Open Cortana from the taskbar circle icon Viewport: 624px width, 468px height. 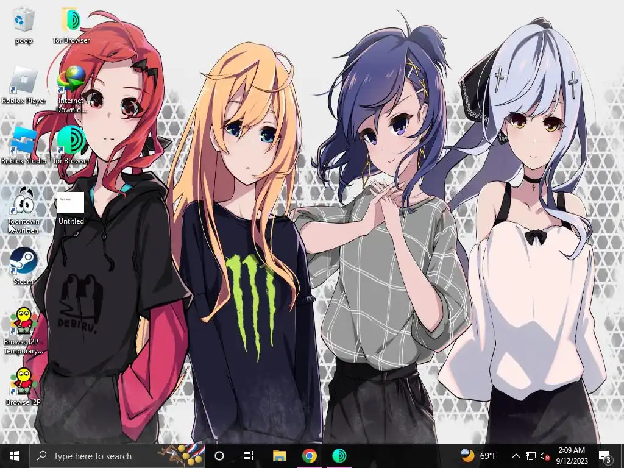coord(219,456)
